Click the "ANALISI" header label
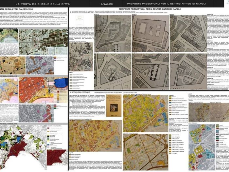The height and width of the screenshot is (172, 229). pos(107,4)
